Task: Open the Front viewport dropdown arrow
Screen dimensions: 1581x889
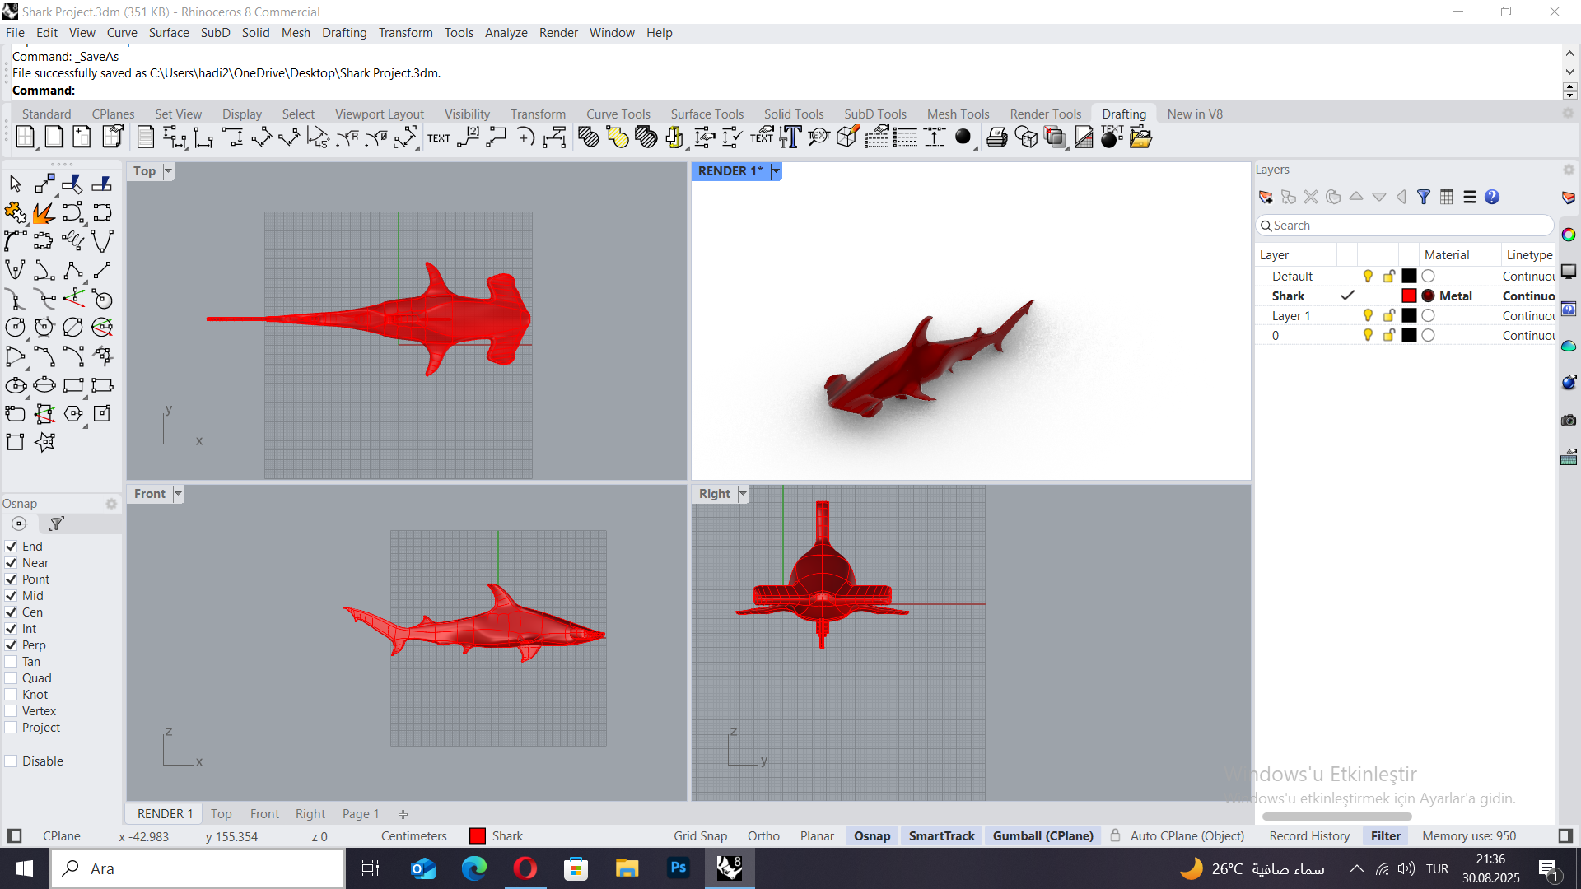Action: [x=178, y=494]
